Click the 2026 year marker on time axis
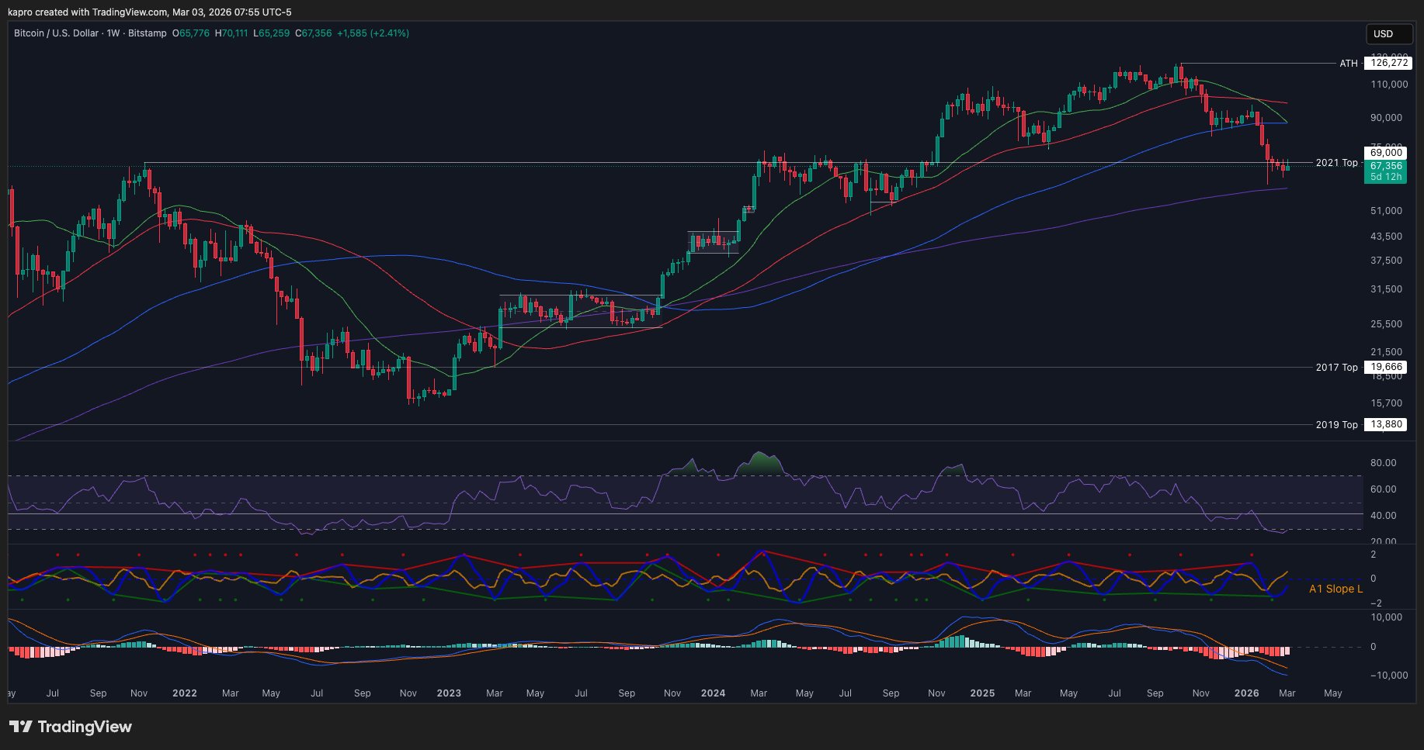 pos(1246,693)
